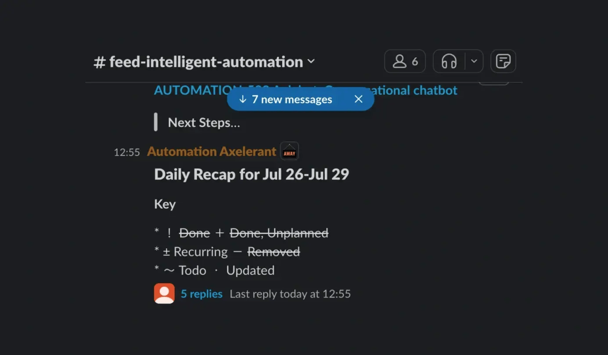This screenshot has width=608, height=355.
Task: Dismiss the 7 new messages banner
Action: pos(358,99)
